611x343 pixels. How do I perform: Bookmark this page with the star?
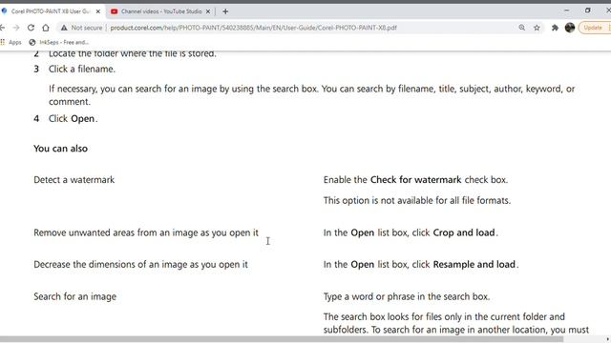click(x=537, y=28)
